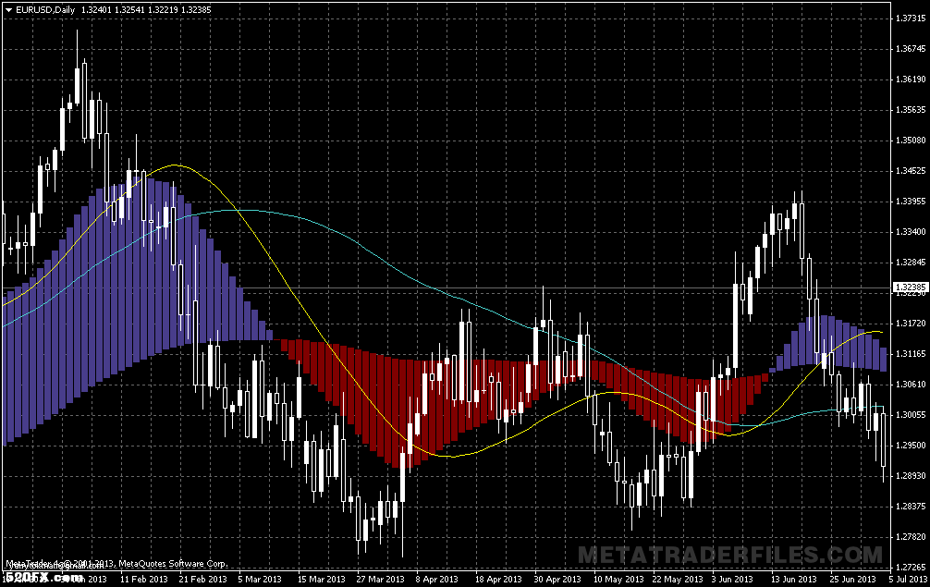Image resolution: width=930 pixels, height=587 pixels.
Task: Click the 15 Mar 2013 date label
Action: click(x=321, y=579)
